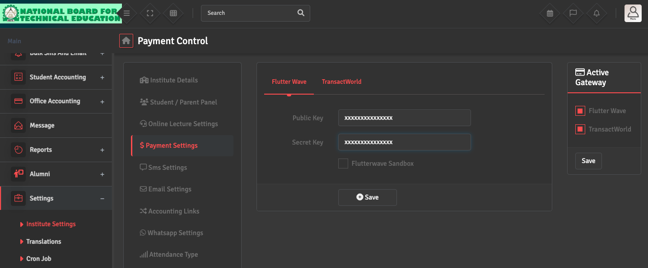The height and width of the screenshot is (268, 648).
Task: Toggle Flutter Wave active gateway checkbox
Action: pyautogui.click(x=580, y=111)
